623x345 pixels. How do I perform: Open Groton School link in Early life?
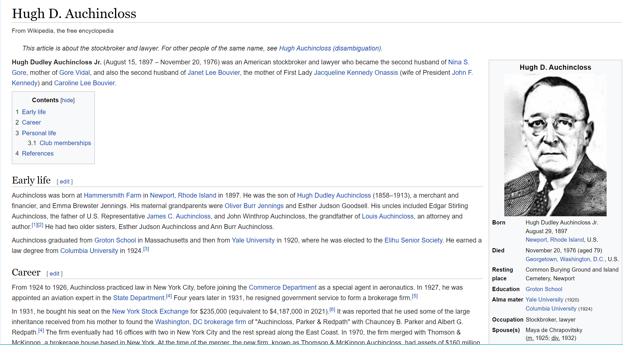tap(115, 240)
